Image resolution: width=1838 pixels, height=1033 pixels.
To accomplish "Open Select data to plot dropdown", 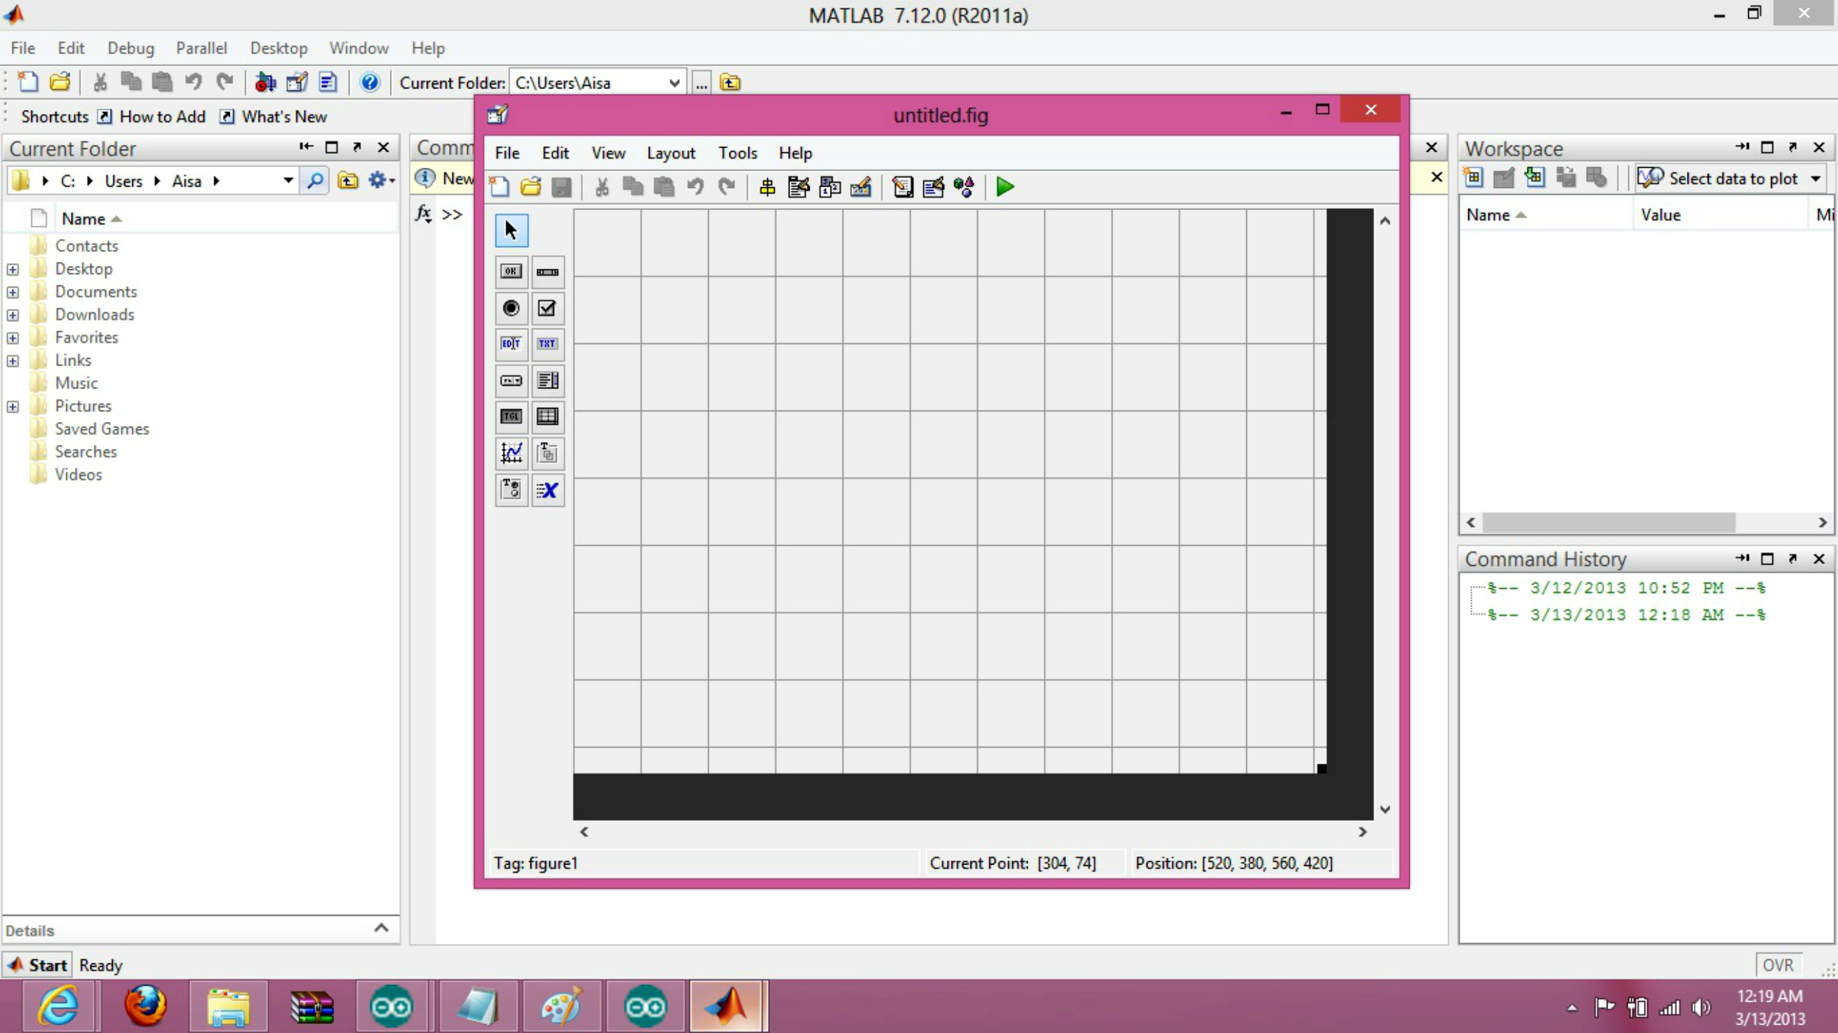I will coord(1815,178).
